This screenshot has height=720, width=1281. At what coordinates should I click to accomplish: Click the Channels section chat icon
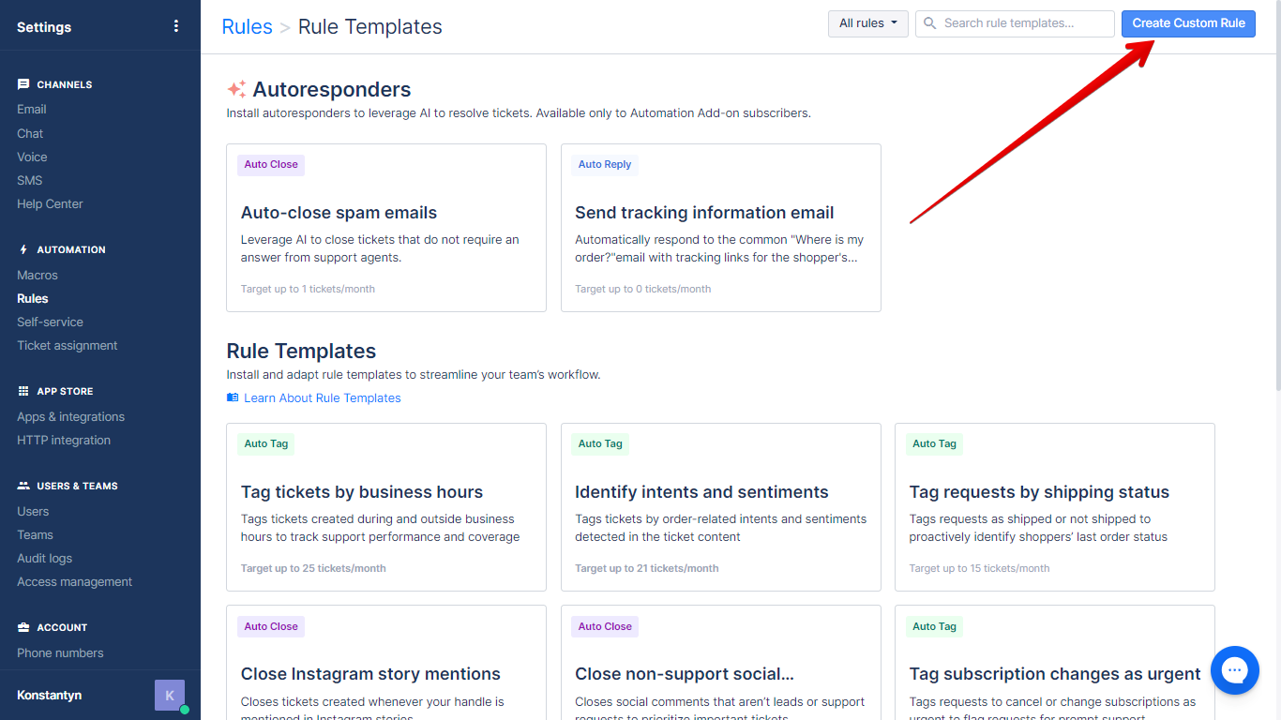click(23, 84)
